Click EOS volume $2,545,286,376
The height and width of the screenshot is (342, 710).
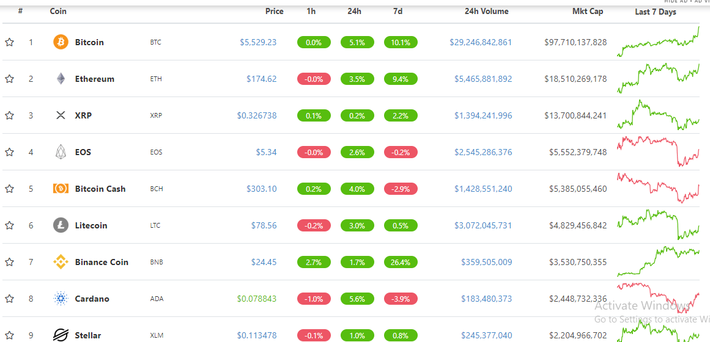click(483, 152)
